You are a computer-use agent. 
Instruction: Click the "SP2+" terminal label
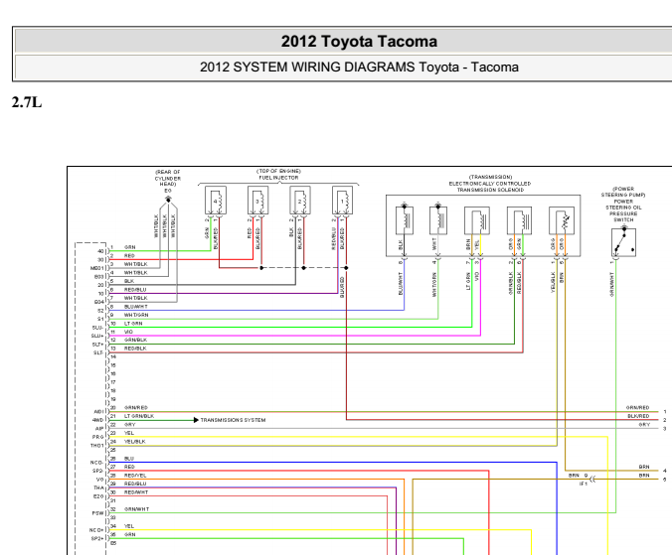pos(97,539)
